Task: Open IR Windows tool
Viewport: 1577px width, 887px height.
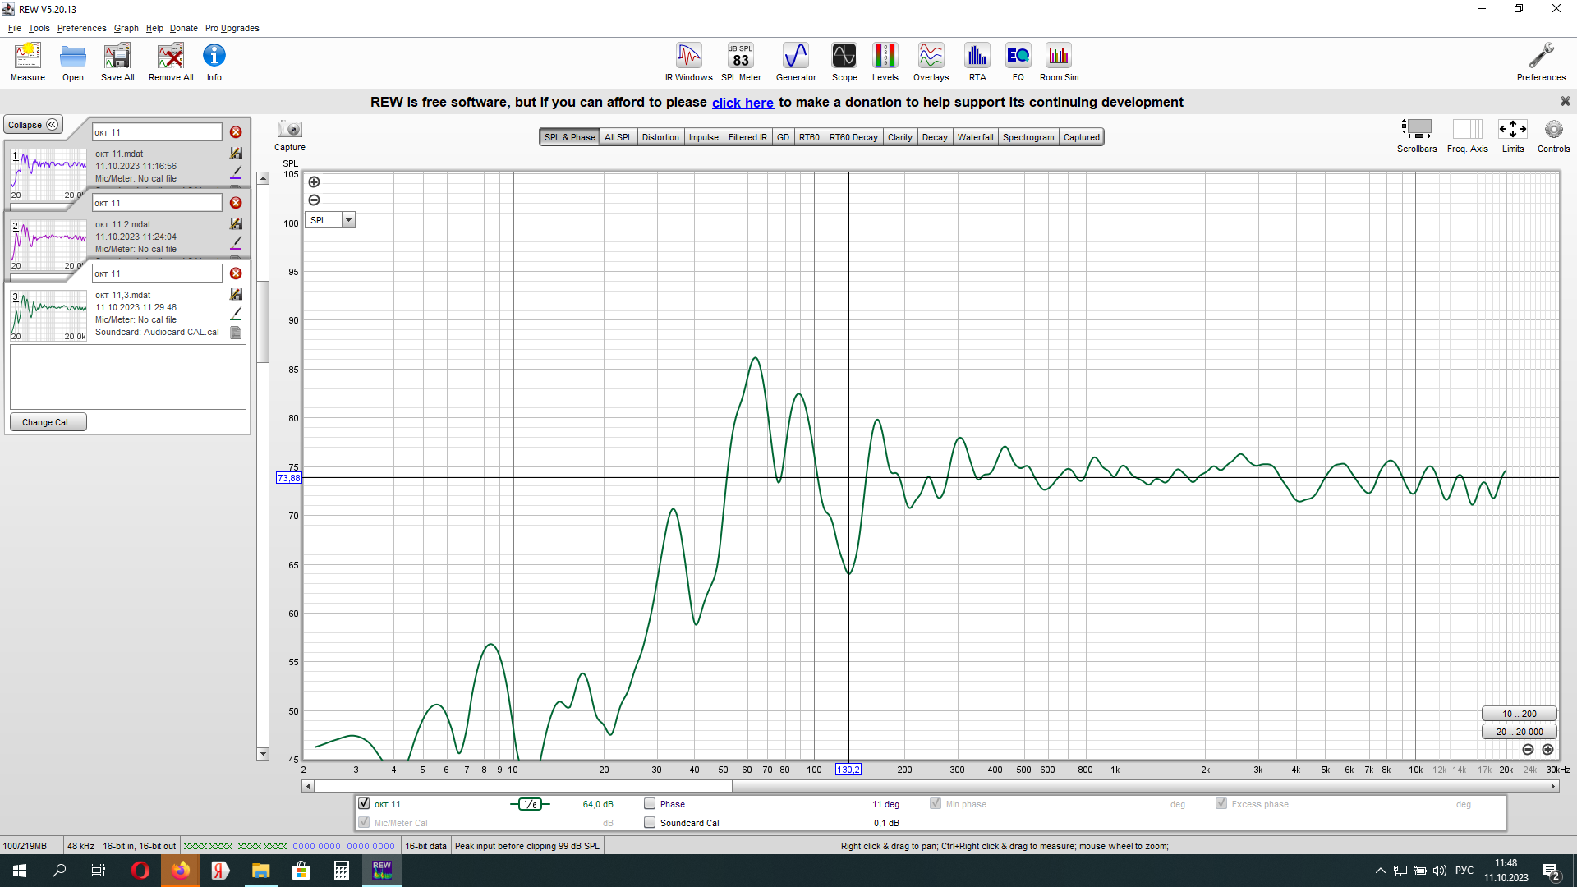Action: click(689, 62)
